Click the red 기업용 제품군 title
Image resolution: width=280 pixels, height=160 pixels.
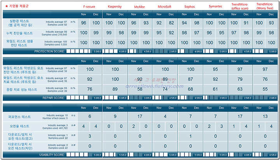tap(17, 6)
